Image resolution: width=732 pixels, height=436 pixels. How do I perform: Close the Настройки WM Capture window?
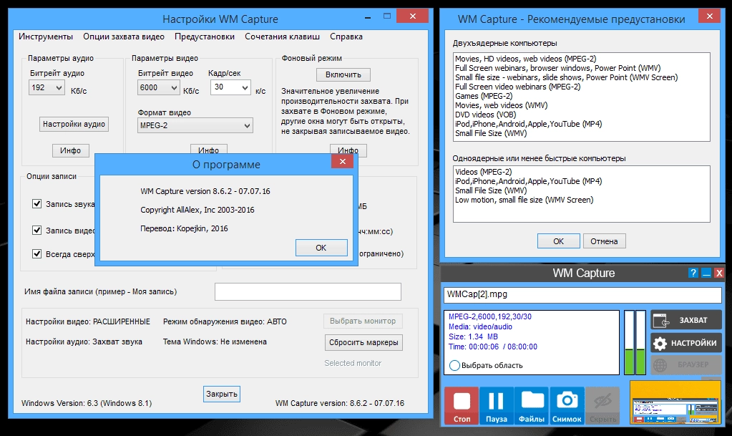tap(412, 16)
